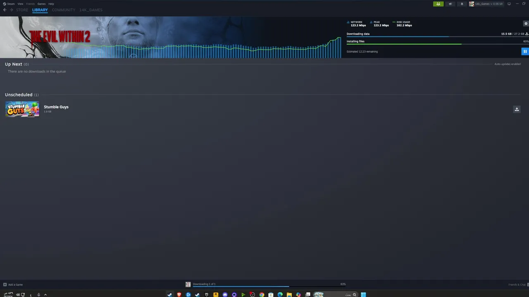This screenshot has width=529, height=297.
Task: Switch to the LIBRARY tab
Action: coord(40,10)
